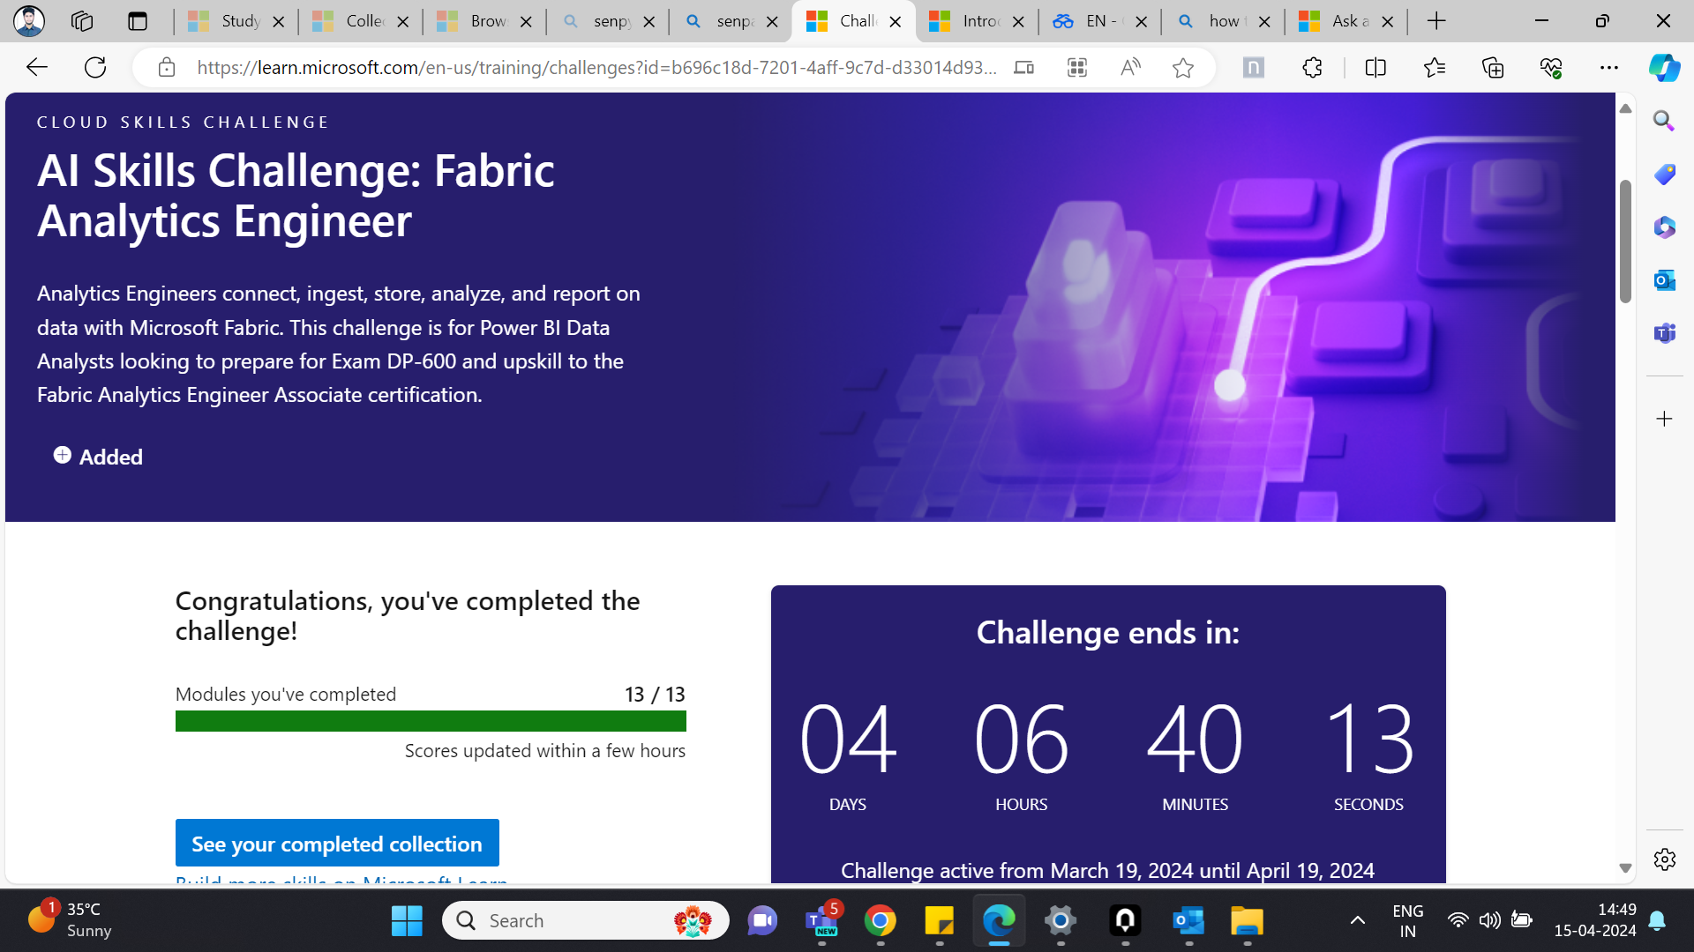Open sidebar Microsoft 365 icon
The height and width of the screenshot is (952, 1694).
tap(1665, 227)
